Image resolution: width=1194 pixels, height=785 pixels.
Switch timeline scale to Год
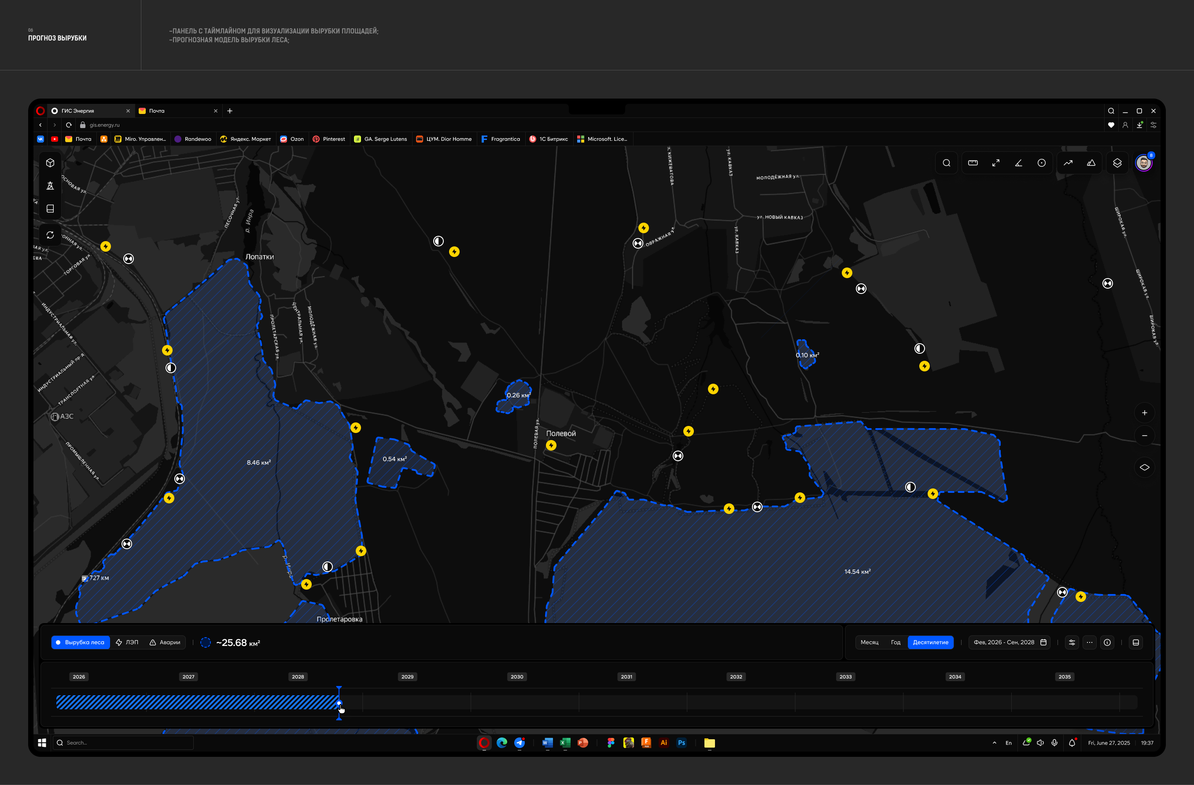(x=895, y=642)
